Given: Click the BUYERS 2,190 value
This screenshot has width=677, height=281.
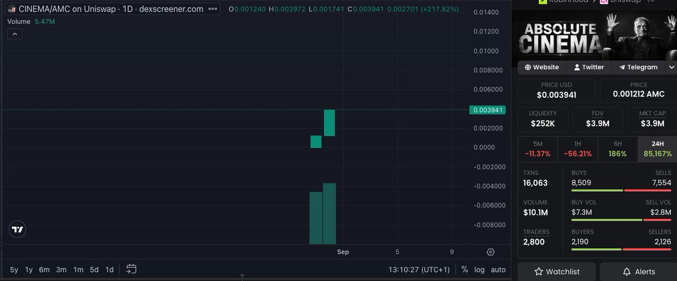Looking at the screenshot, I should point(581,242).
